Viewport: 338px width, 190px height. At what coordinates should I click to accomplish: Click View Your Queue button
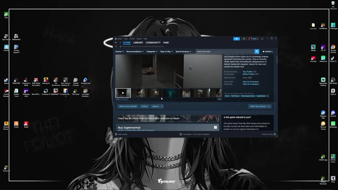tap(260, 106)
